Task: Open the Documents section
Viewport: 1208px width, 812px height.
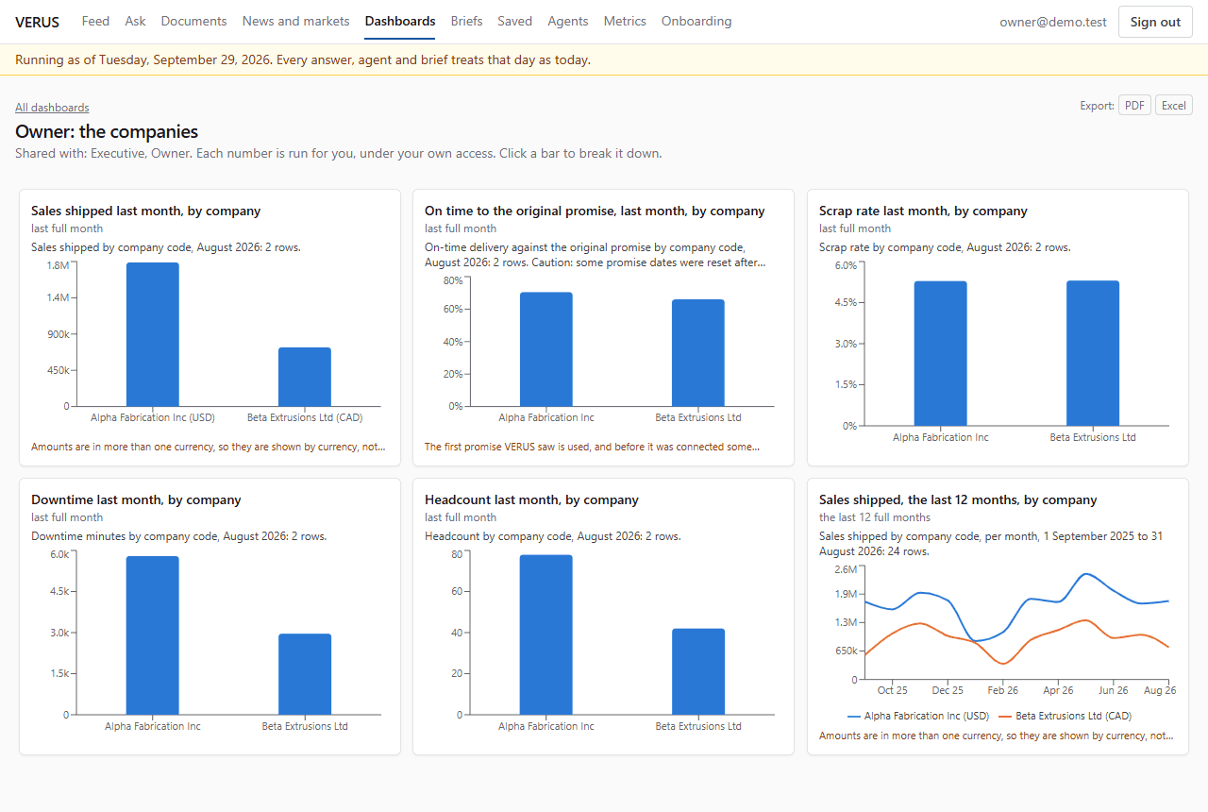Action: point(193,21)
